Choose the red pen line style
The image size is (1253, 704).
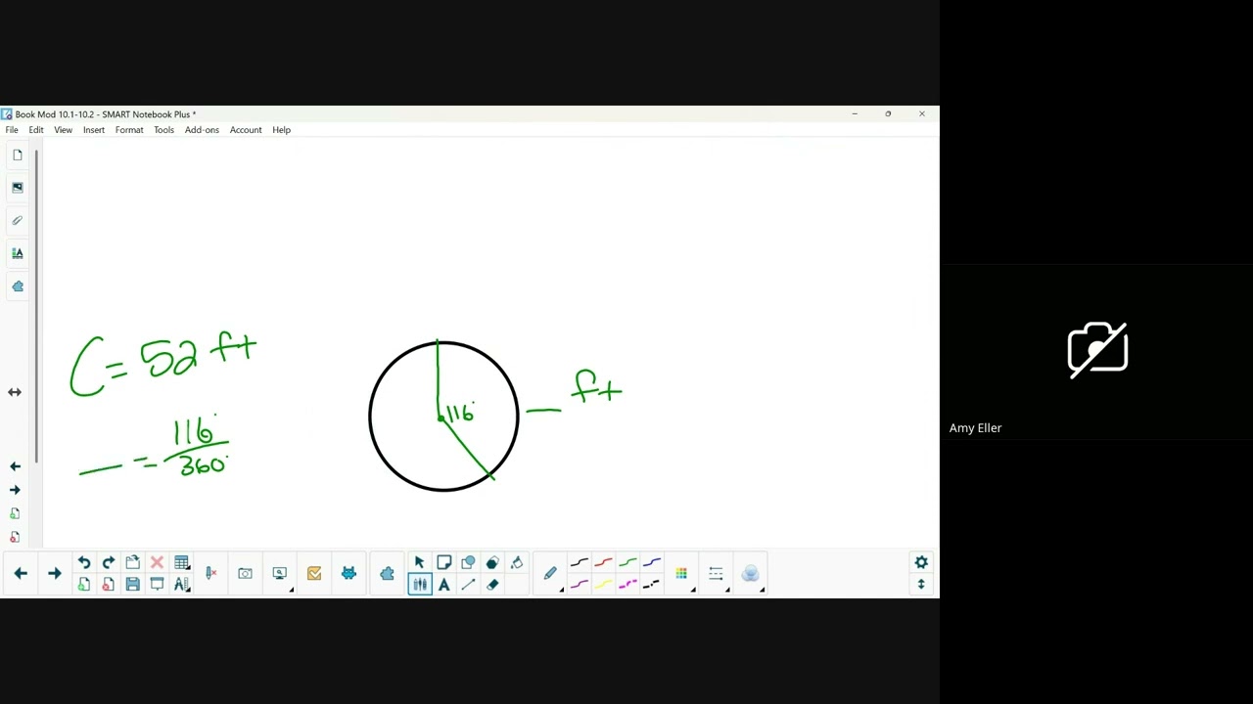(x=603, y=562)
